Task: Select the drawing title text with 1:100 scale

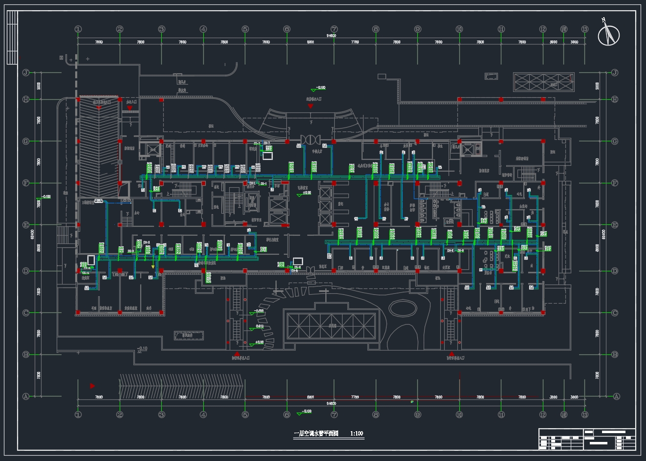Action: click(x=328, y=434)
